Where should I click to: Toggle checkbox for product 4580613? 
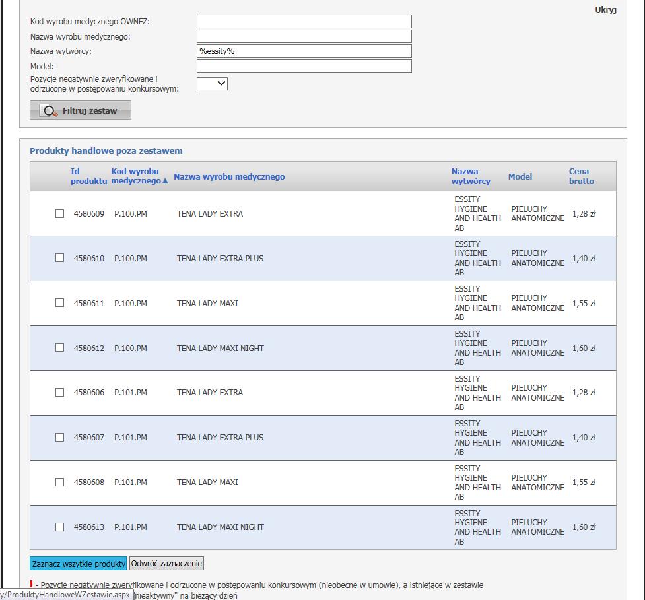click(x=59, y=527)
